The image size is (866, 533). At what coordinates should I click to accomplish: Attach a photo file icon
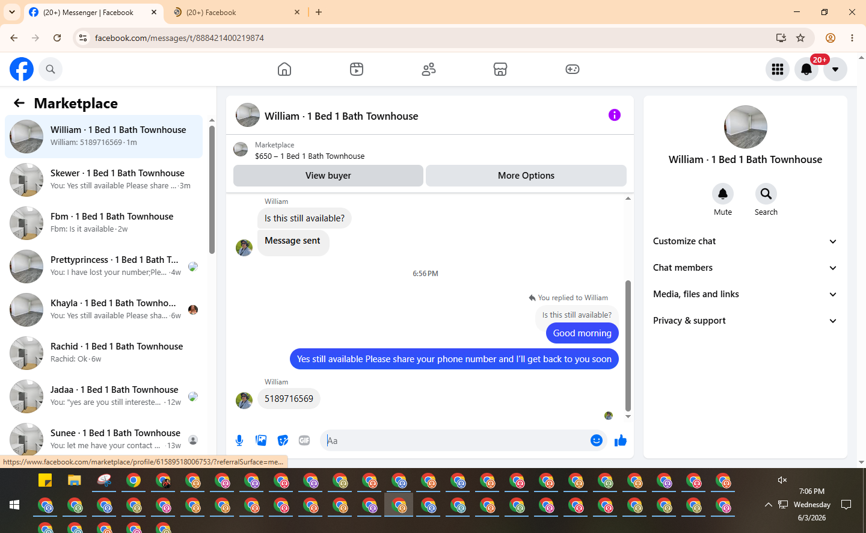261,440
